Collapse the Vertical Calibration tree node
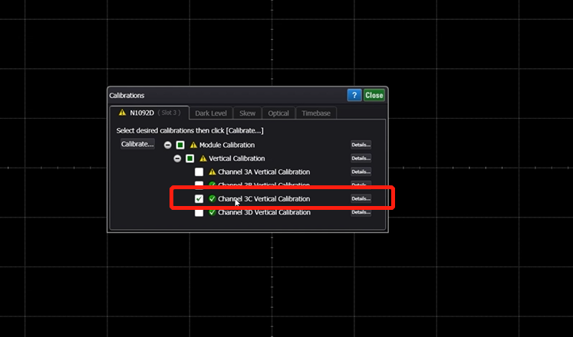Screen dimensions: 573x337 [177, 159]
